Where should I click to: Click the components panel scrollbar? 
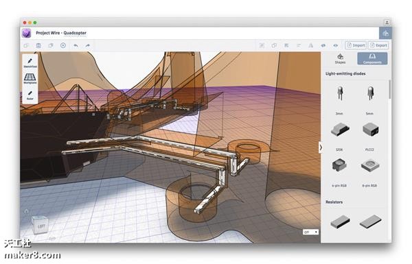(x=389, y=90)
